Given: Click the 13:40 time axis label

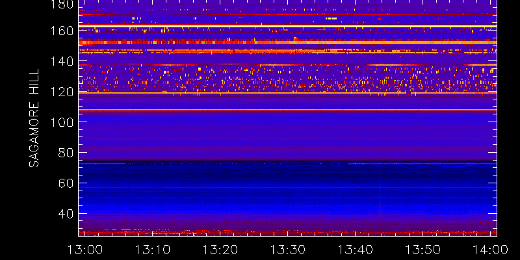Looking at the screenshot, I should (x=355, y=250).
